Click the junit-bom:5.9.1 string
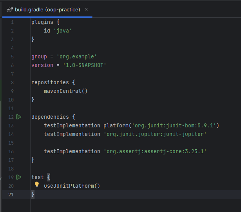The height and width of the screenshot is (212, 241). 174,126
